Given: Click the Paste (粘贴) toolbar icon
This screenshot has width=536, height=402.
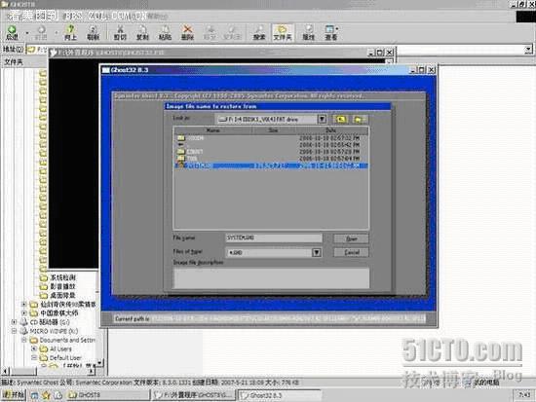Looking at the screenshot, I should tap(165, 33).
